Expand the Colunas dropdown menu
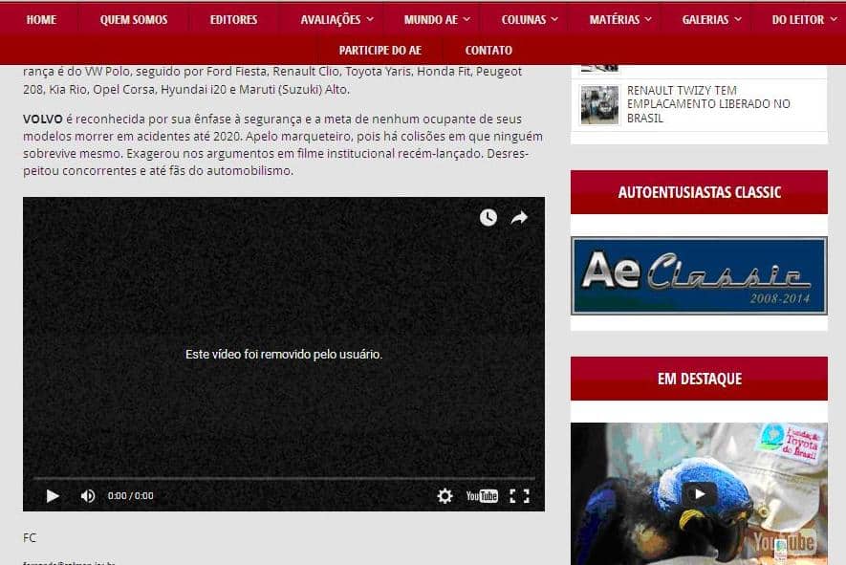 pos(529,19)
